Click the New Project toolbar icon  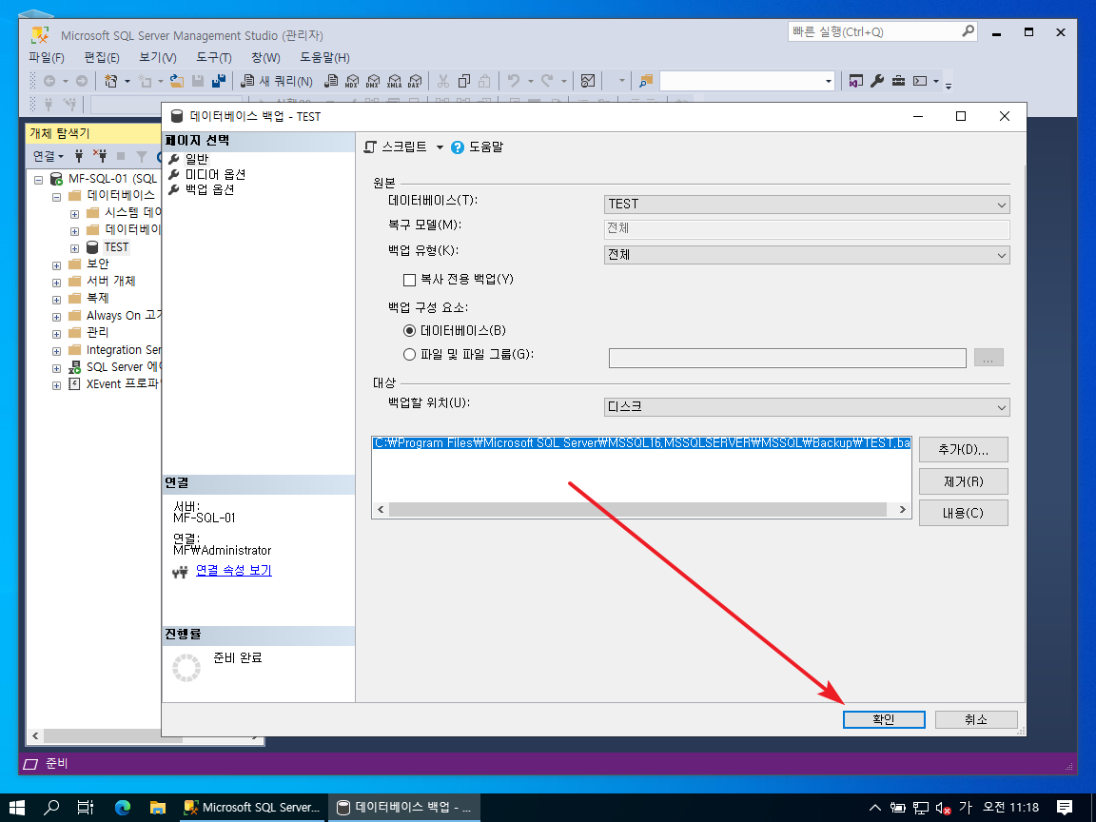[110, 81]
